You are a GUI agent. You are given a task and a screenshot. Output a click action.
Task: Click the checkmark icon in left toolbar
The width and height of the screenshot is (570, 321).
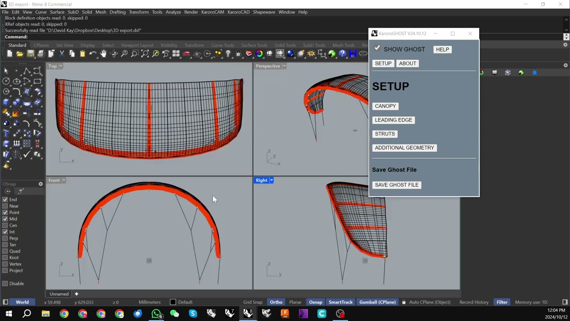pyautogui.click(x=27, y=154)
